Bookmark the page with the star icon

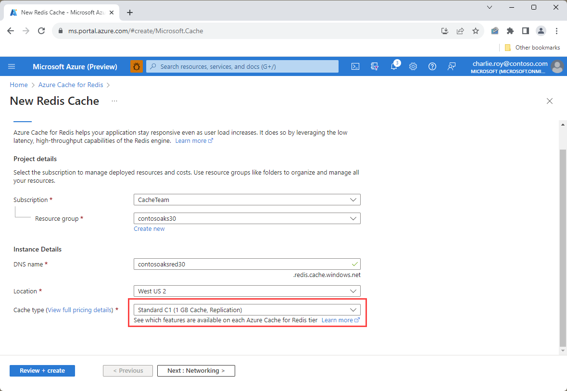pyautogui.click(x=476, y=30)
